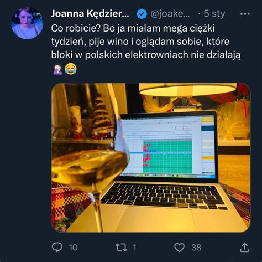The height and width of the screenshot is (262, 262).
Task: Click the share upload arrow icon
Action: 244,248
